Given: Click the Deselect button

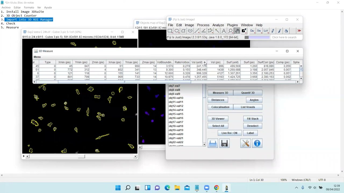Looking at the screenshot, I should (x=253, y=126).
